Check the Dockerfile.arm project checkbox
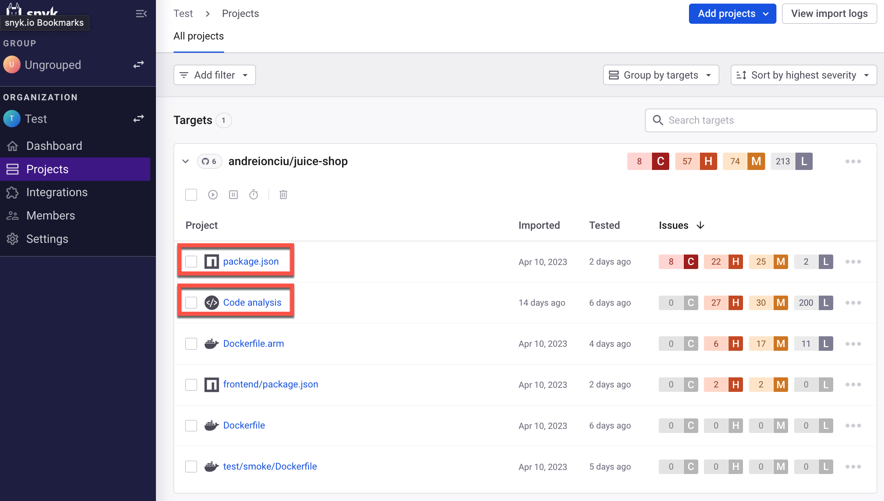 [x=191, y=344]
